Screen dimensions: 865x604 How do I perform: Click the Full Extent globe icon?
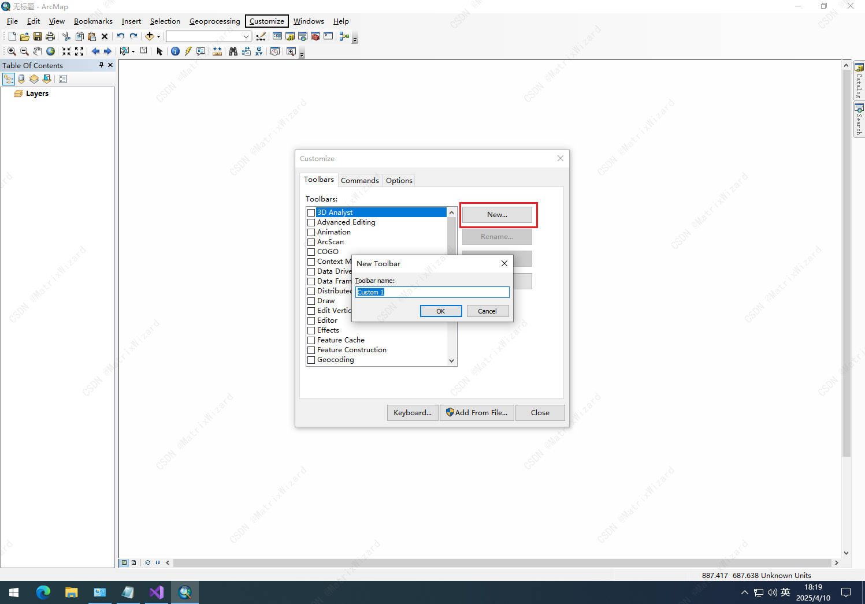click(x=50, y=51)
